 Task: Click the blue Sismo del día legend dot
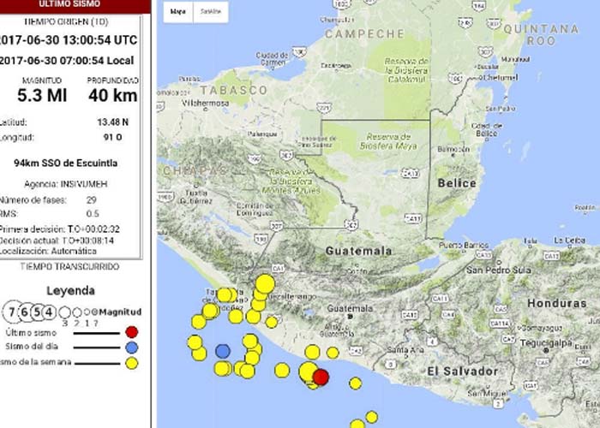[x=131, y=348]
